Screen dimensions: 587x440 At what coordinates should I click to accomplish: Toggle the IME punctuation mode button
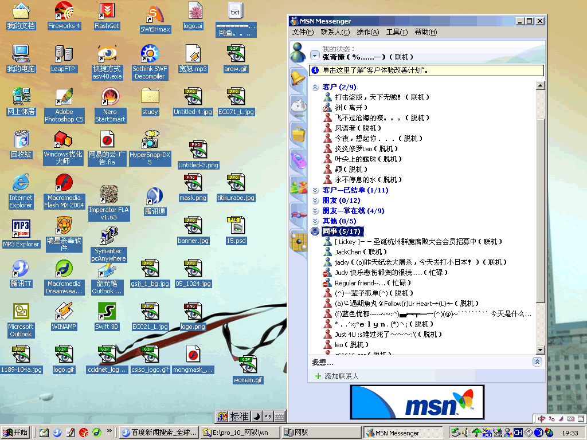pos(268,416)
